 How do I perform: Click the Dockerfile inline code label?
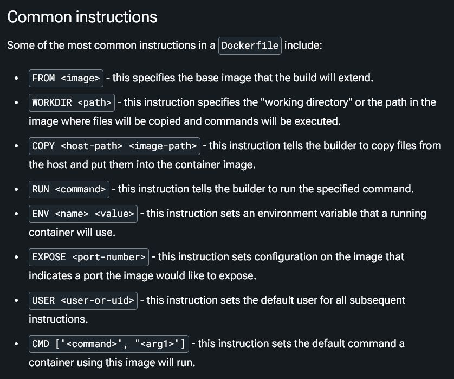pos(250,46)
